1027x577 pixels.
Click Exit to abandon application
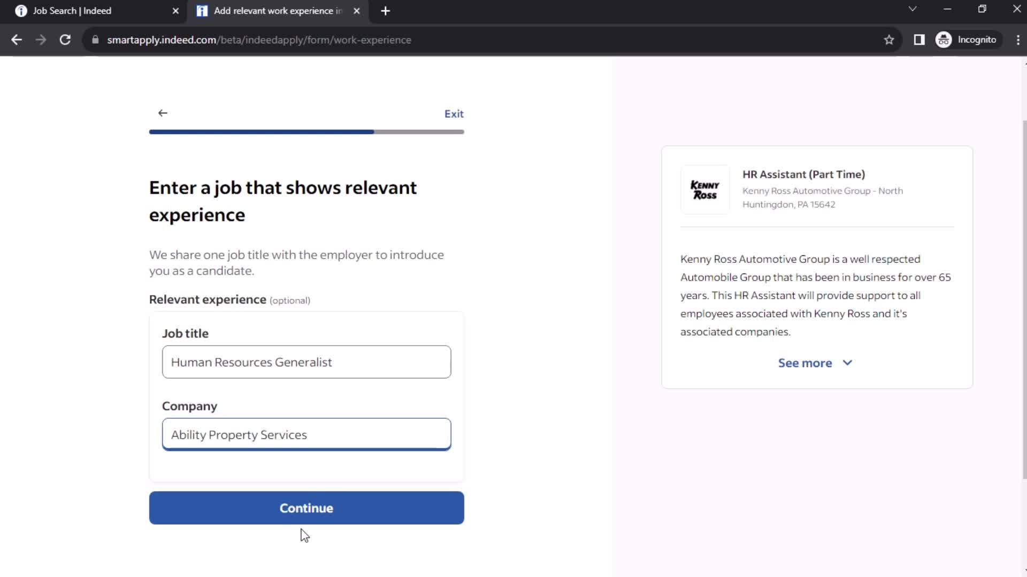tap(454, 113)
